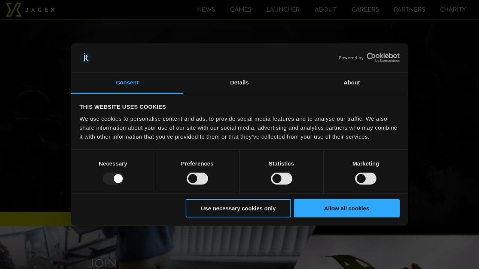The height and width of the screenshot is (269, 479).
Task: Turn on the Marketing cookies toggle
Action: [x=366, y=179]
